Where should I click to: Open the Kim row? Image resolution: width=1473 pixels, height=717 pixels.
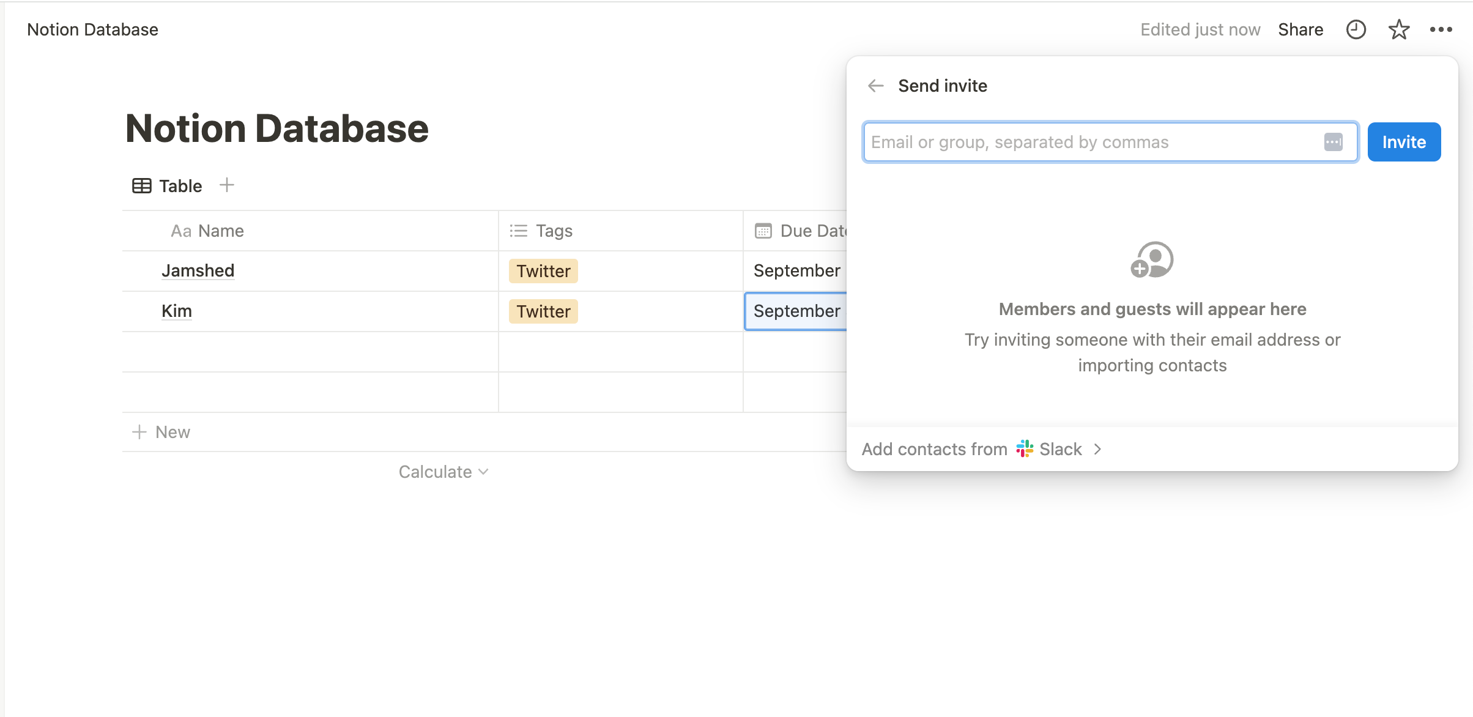pos(177,311)
